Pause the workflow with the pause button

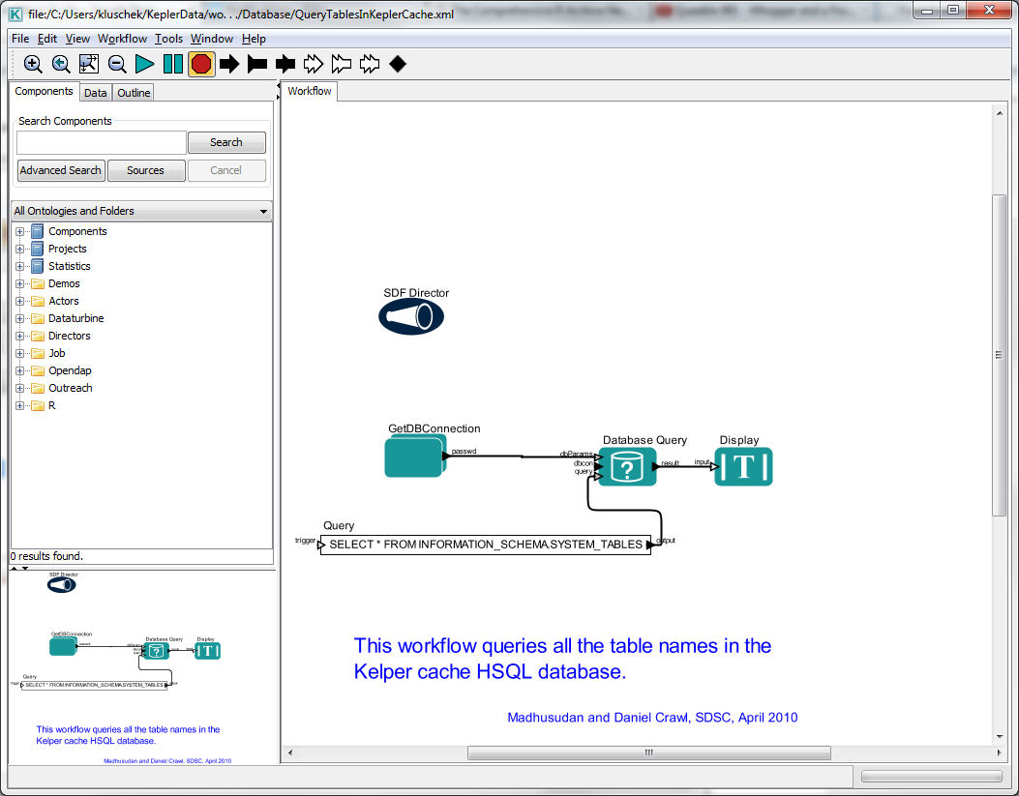pyautogui.click(x=173, y=64)
